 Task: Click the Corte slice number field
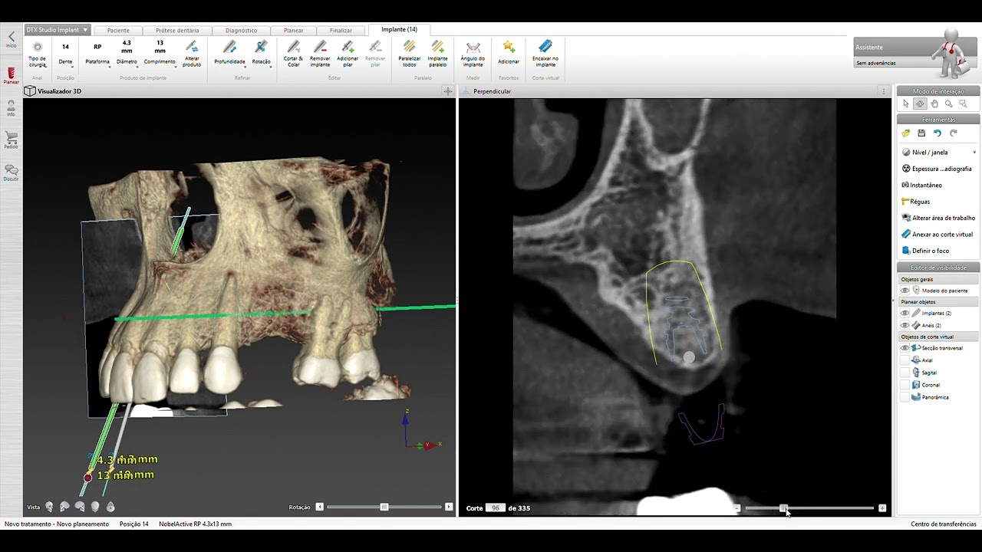coord(496,508)
